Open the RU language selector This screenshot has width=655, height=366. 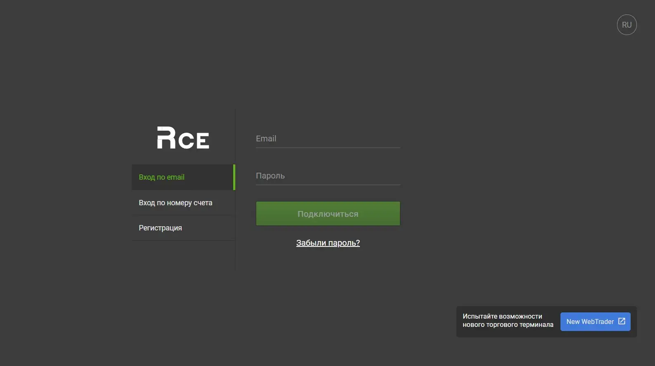(x=627, y=25)
